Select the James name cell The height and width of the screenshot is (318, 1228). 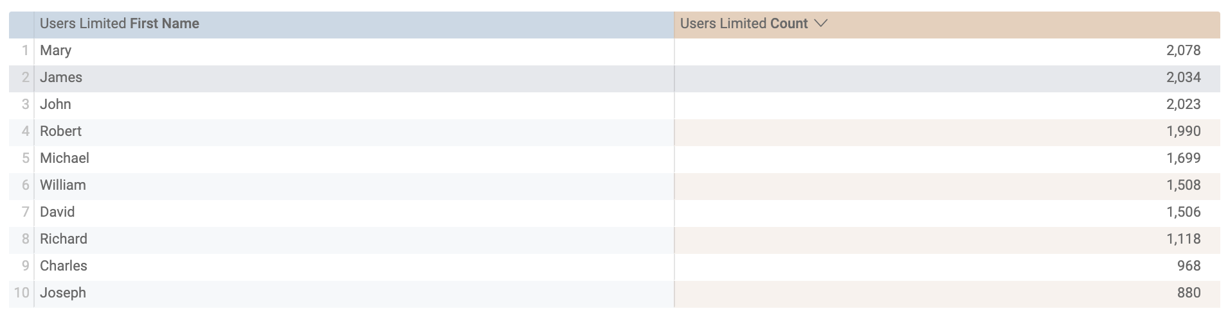click(61, 78)
